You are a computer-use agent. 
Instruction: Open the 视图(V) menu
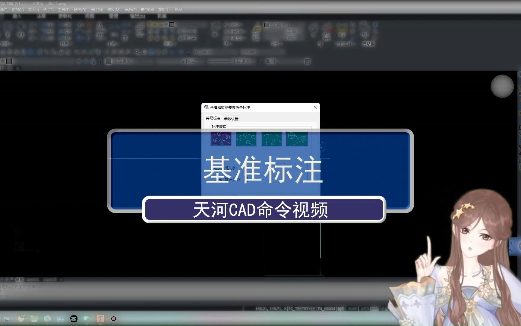[17, 10]
